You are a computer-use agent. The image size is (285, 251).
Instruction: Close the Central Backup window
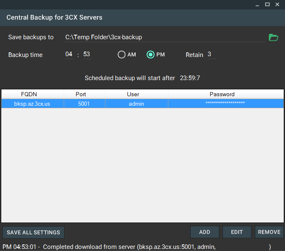(277, 5)
